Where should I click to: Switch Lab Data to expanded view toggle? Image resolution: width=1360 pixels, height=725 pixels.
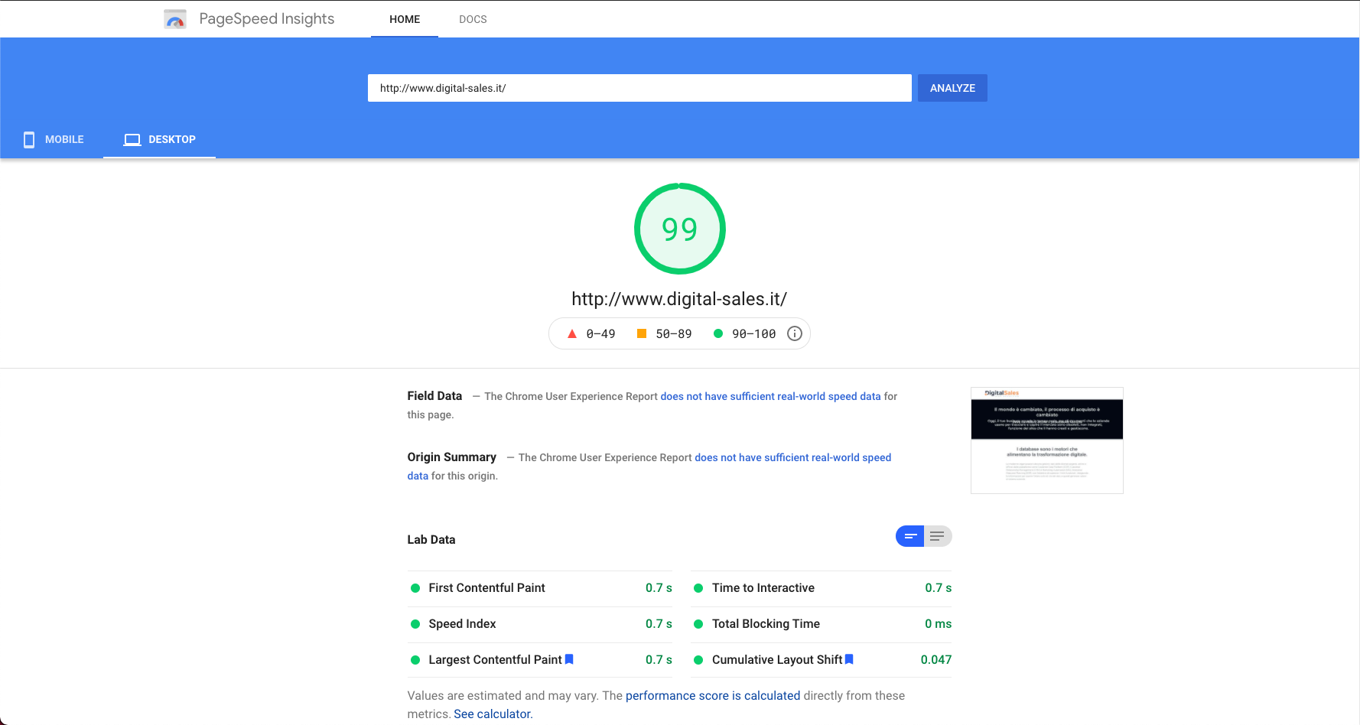pyautogui.click(x=938, y=536)
